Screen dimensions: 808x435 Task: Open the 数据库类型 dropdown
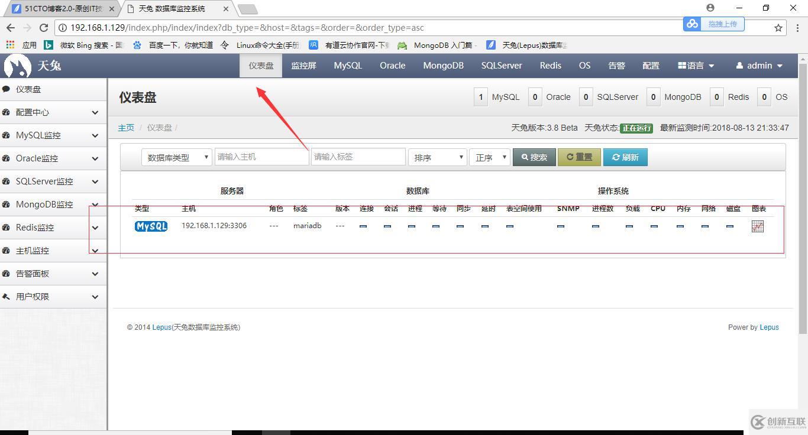click(176, 157)
